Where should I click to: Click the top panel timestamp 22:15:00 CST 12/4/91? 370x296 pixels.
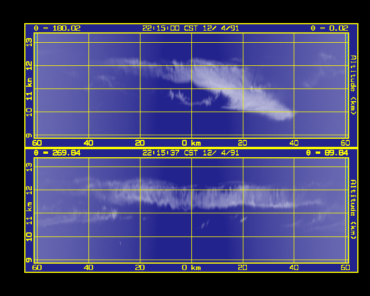(191, 28)
